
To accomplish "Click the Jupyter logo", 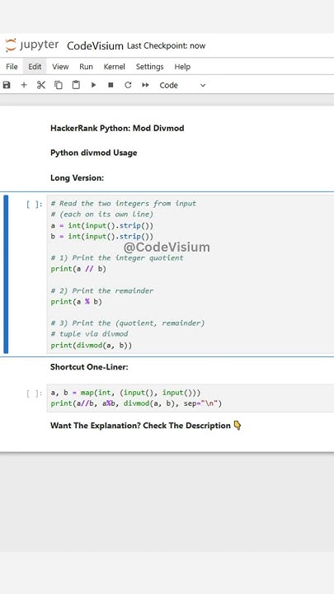I will click(32, 45).
